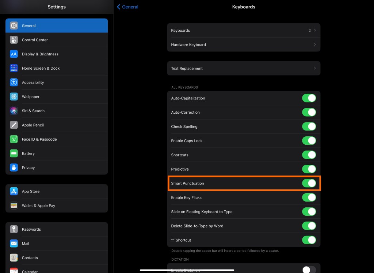Tap the home indicator bar at bottom
Image resolution: width=374 pixels, height=273 pixels.
point(187,270)
